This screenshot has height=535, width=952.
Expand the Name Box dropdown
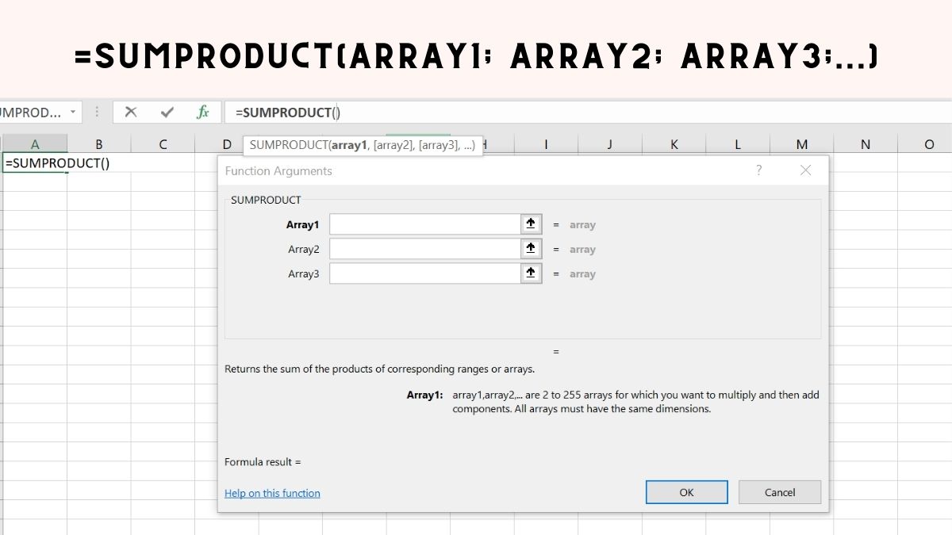[73, 113]
